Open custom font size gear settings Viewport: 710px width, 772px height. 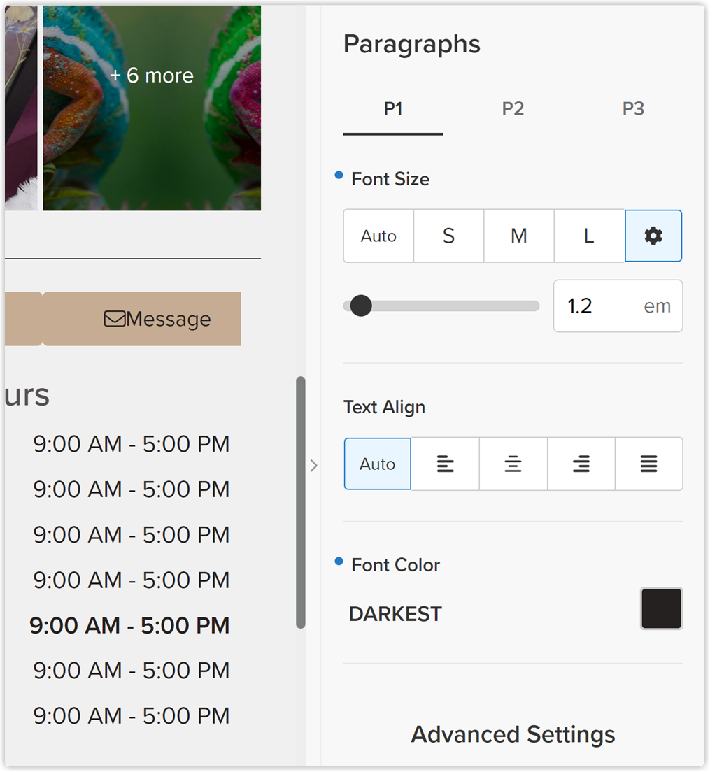653,236
